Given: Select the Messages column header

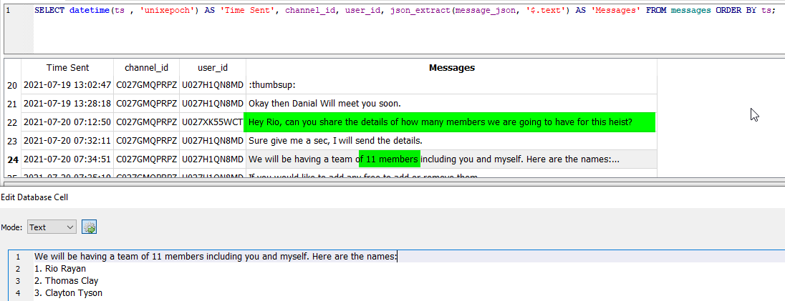Looking at the screenshot, I should click(x=451, y=68).
